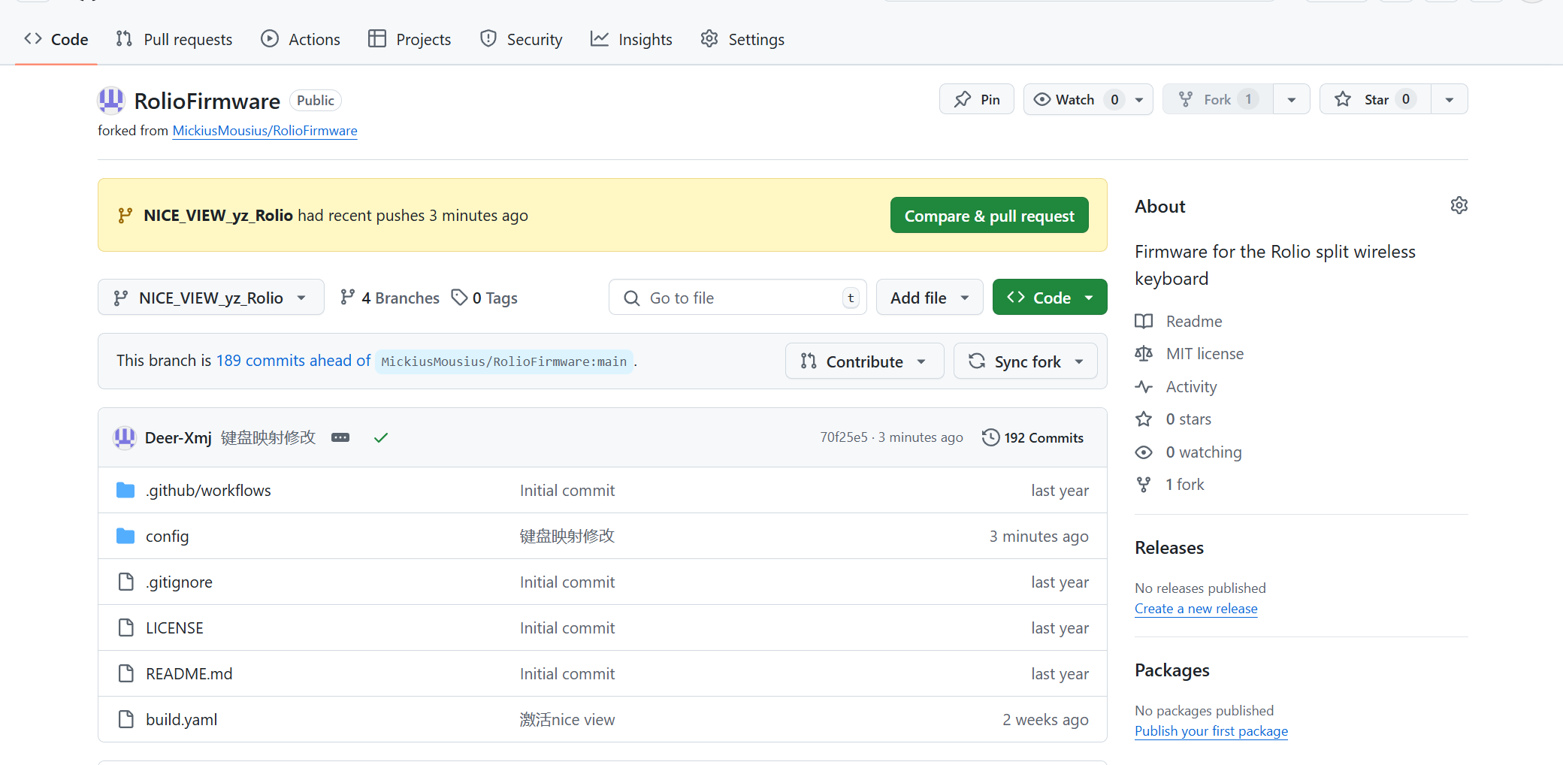This screenshot has height=765, width=1563.
Task: Edit About section via gear icon
Action: coord(1459,206)
